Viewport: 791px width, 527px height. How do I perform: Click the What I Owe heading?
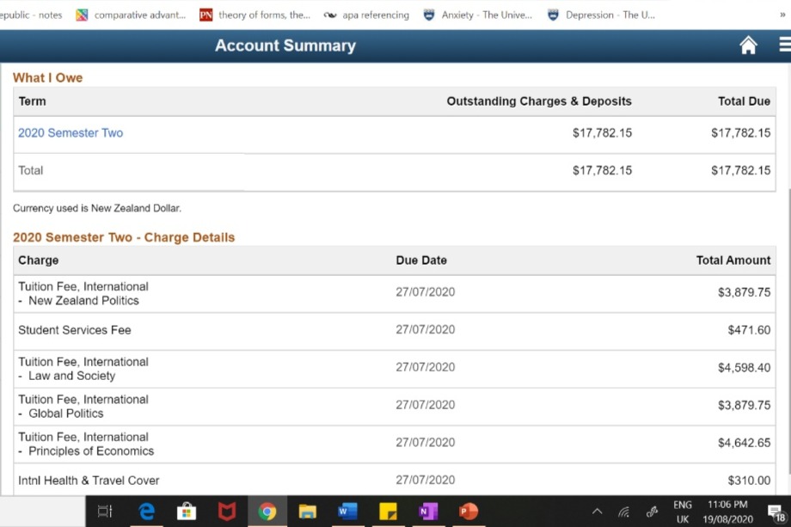point(48,77)
